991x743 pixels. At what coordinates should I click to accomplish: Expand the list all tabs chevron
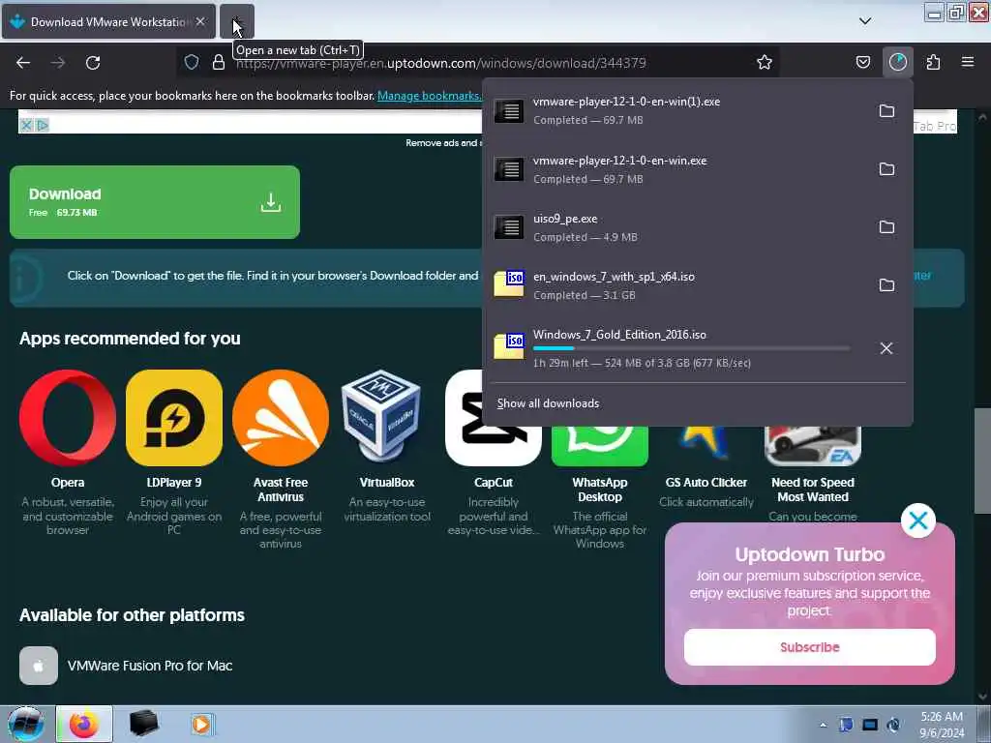click(865, 21)
